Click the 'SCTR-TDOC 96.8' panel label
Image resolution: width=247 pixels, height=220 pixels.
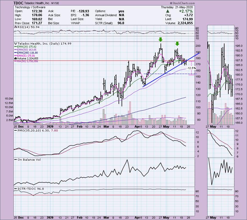click(31, 189)
